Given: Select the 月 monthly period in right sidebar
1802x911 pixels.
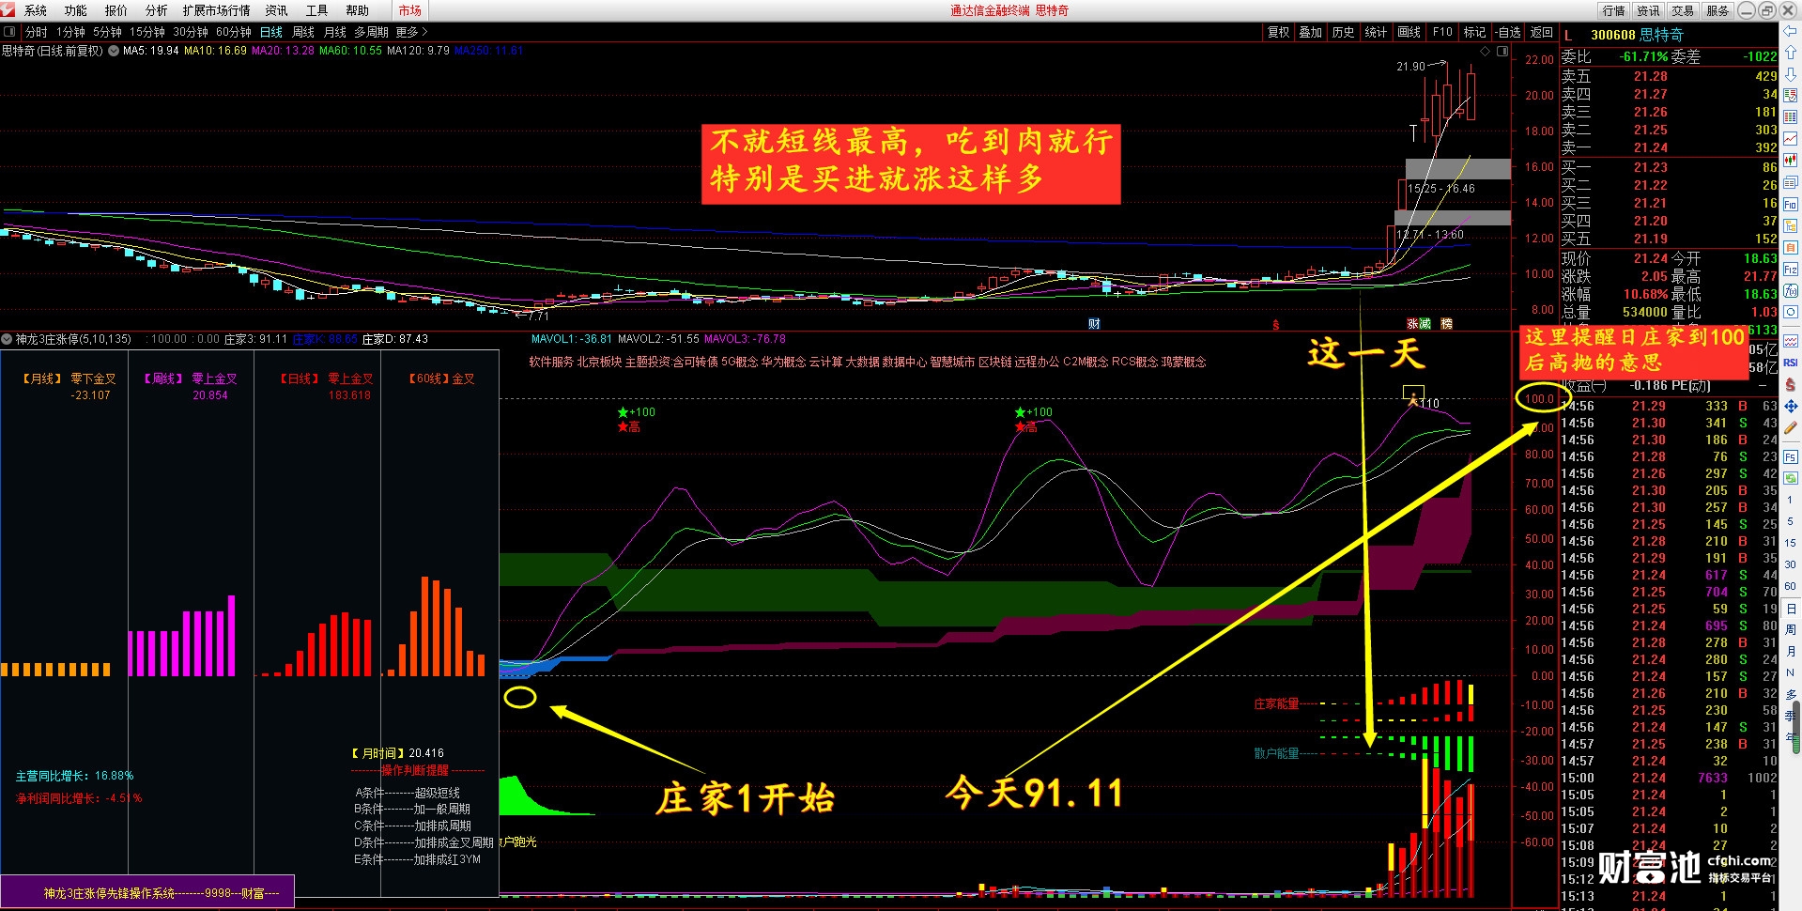Looking at the screenshot, I should point(1791,652).
